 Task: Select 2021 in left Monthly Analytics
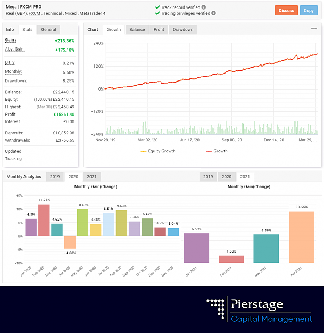92,177
